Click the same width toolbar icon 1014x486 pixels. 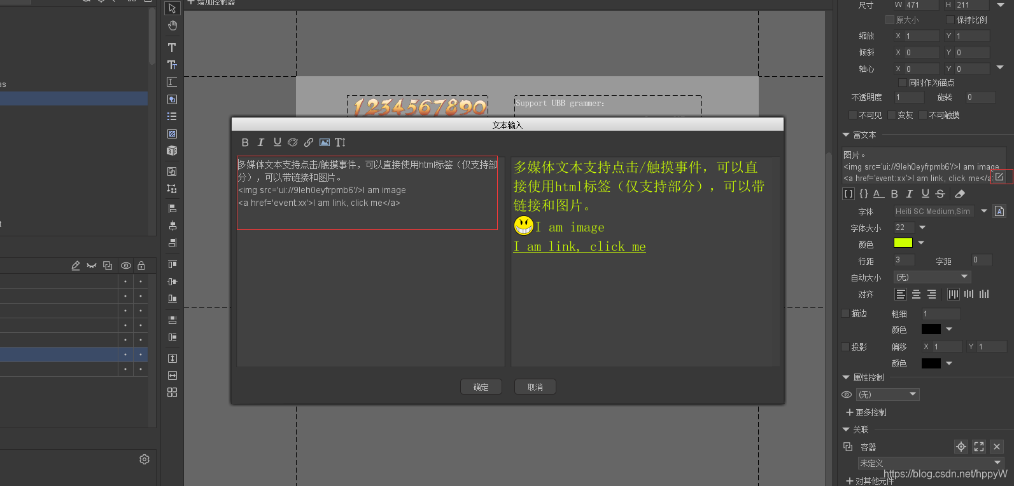172,375
